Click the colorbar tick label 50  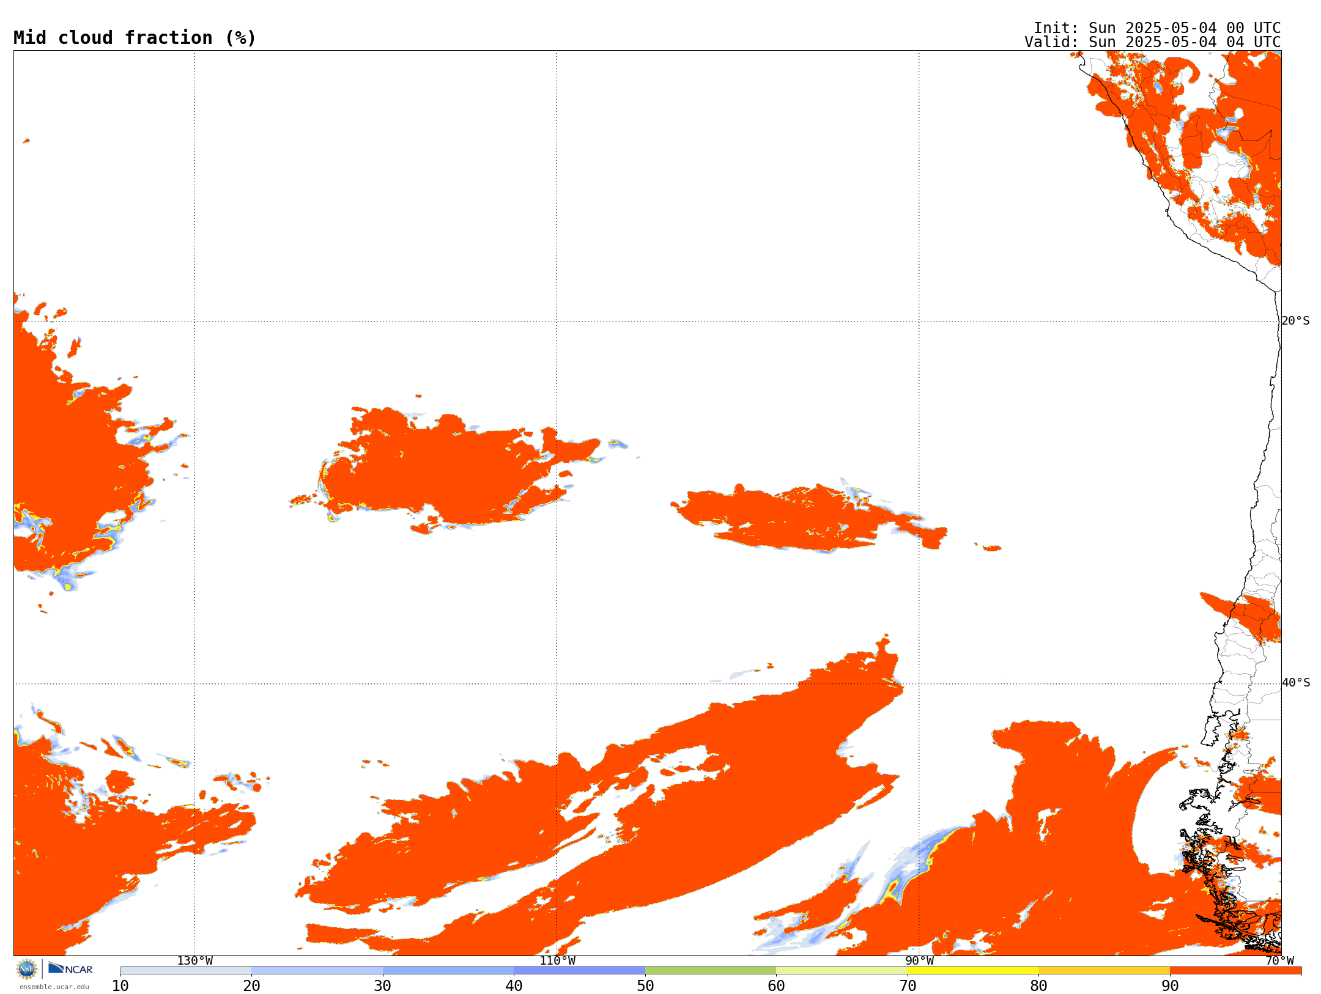645,986
